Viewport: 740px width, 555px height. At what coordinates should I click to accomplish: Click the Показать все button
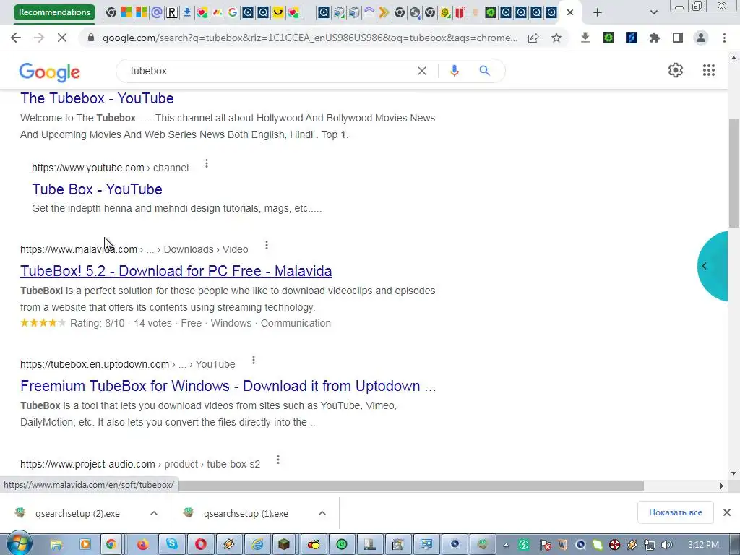pos(676,512)
